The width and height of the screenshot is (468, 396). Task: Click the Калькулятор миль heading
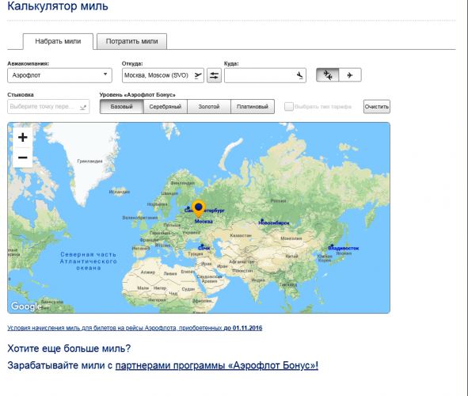pos(58,6)
